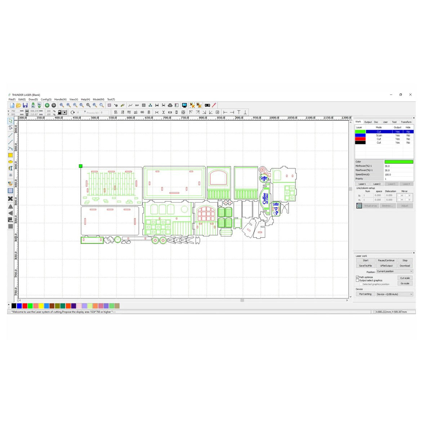
Task: Open the Config(S) menu
Action: [46, 99]
